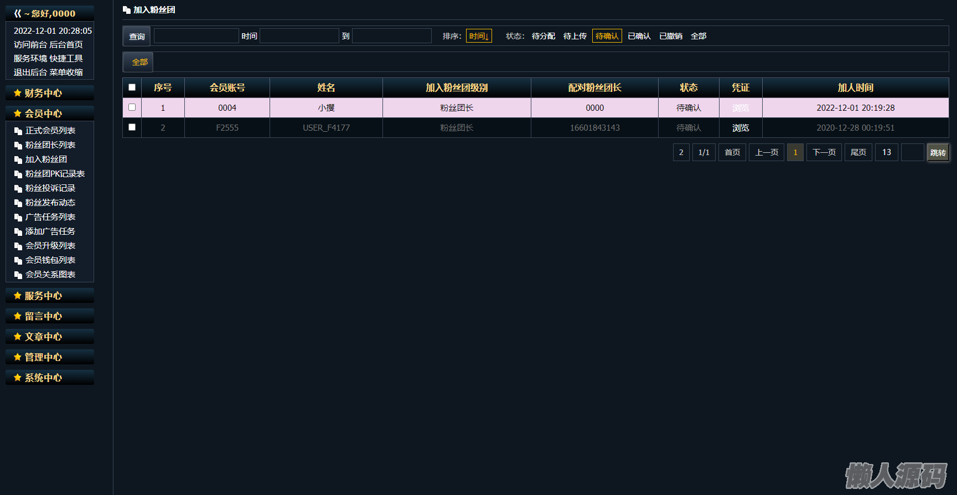
Task: Click the star icon beside 财务中心
Action: pos(18,93)
